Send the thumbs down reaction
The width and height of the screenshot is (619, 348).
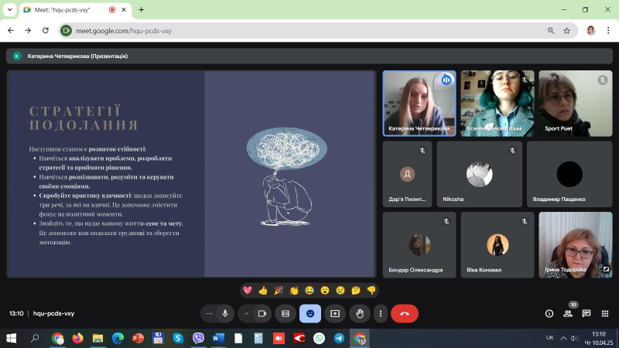(x=371, y=291)
